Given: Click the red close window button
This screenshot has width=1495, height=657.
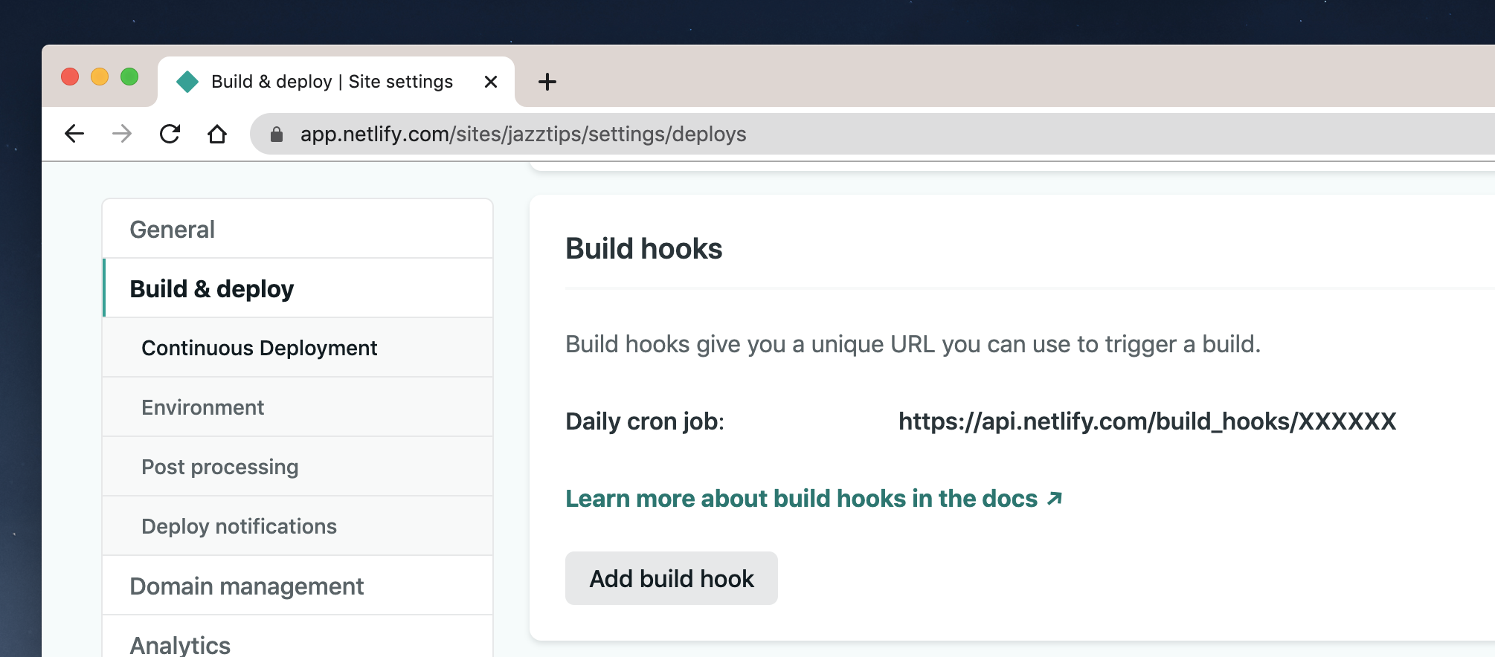Looking at the screenshot, I should [70, 77].
